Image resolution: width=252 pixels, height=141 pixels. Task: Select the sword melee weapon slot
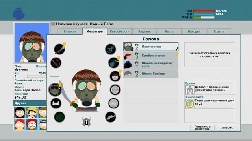point(59,49)
